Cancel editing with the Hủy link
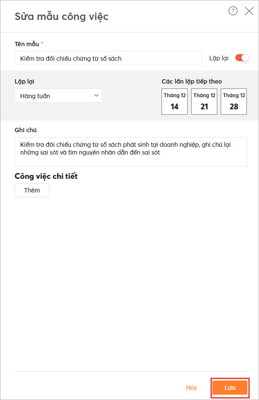 coord(192,388)
